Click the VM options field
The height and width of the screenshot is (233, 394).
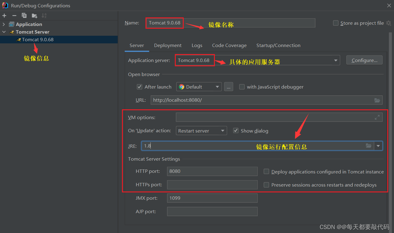(279, 117)
